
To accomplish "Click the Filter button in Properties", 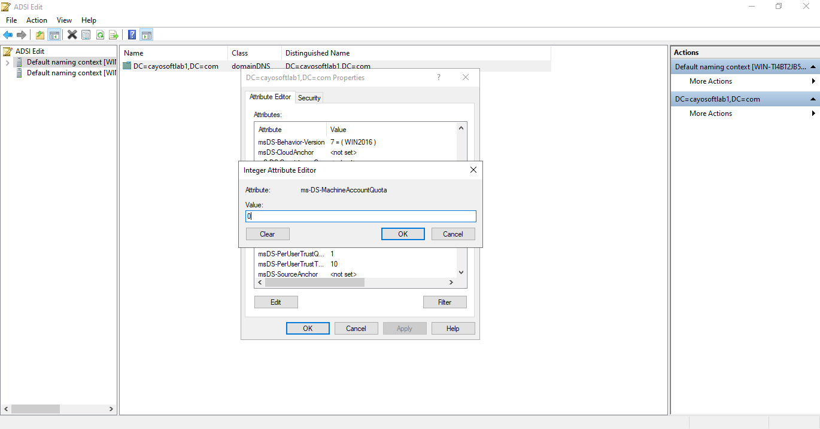I will [445, 302].
